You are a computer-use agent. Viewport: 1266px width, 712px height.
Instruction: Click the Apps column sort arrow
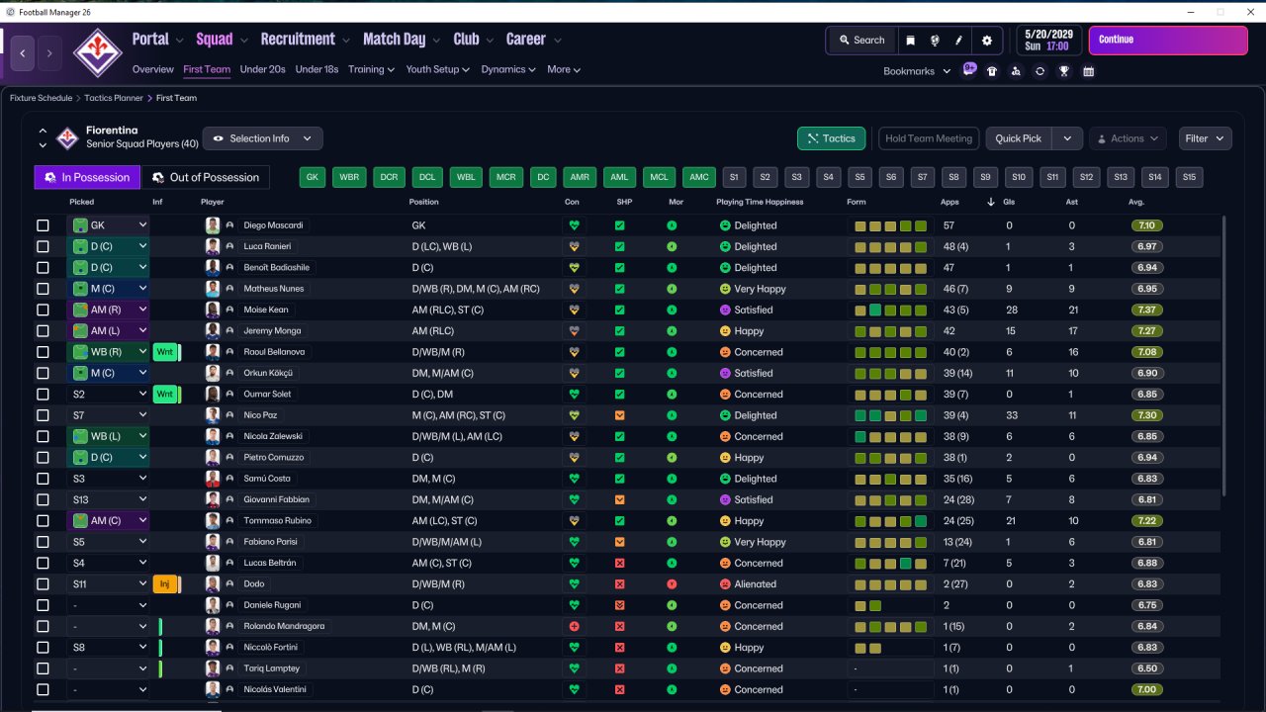991,202
